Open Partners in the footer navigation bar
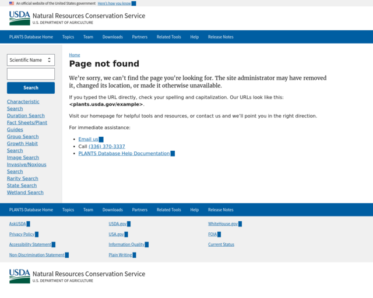This screenshot has width=373, height=298. pos(140,210)
